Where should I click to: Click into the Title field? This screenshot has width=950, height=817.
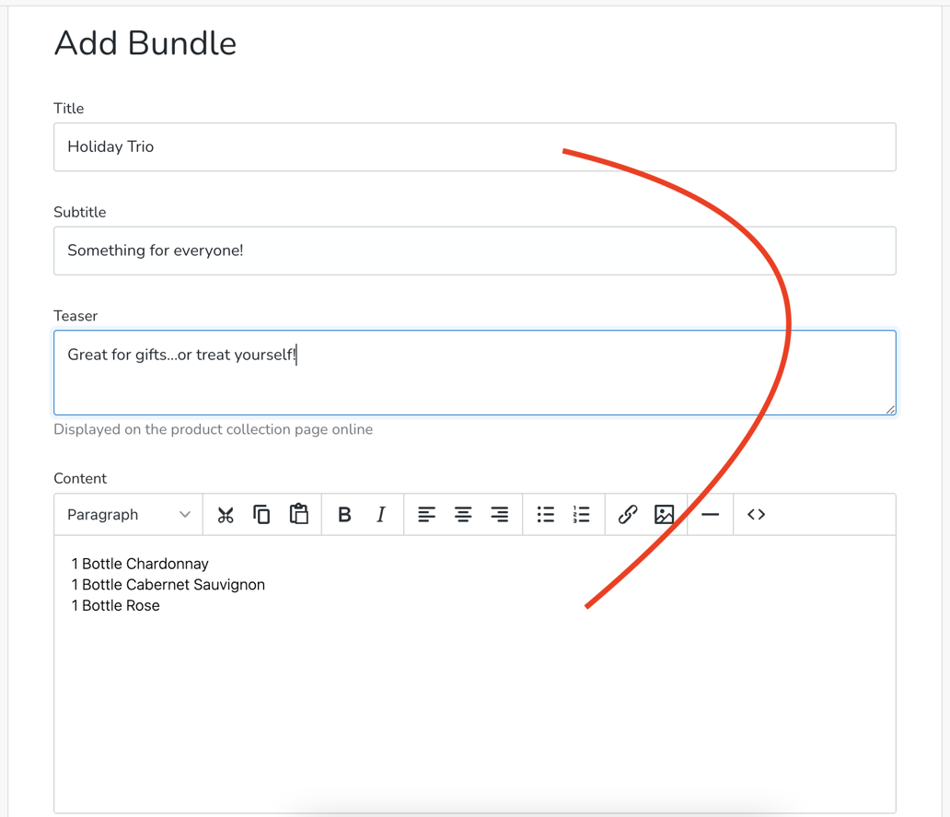pos(368,146)
